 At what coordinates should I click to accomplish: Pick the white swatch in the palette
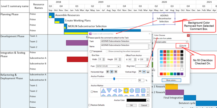[182, 69]
